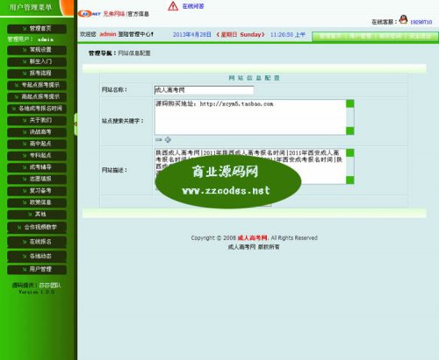Viewport: 439px width, 360px height.
Task: Click the 决战高考 menu entry
Action: pyautogui.click(x=37, y=132)
